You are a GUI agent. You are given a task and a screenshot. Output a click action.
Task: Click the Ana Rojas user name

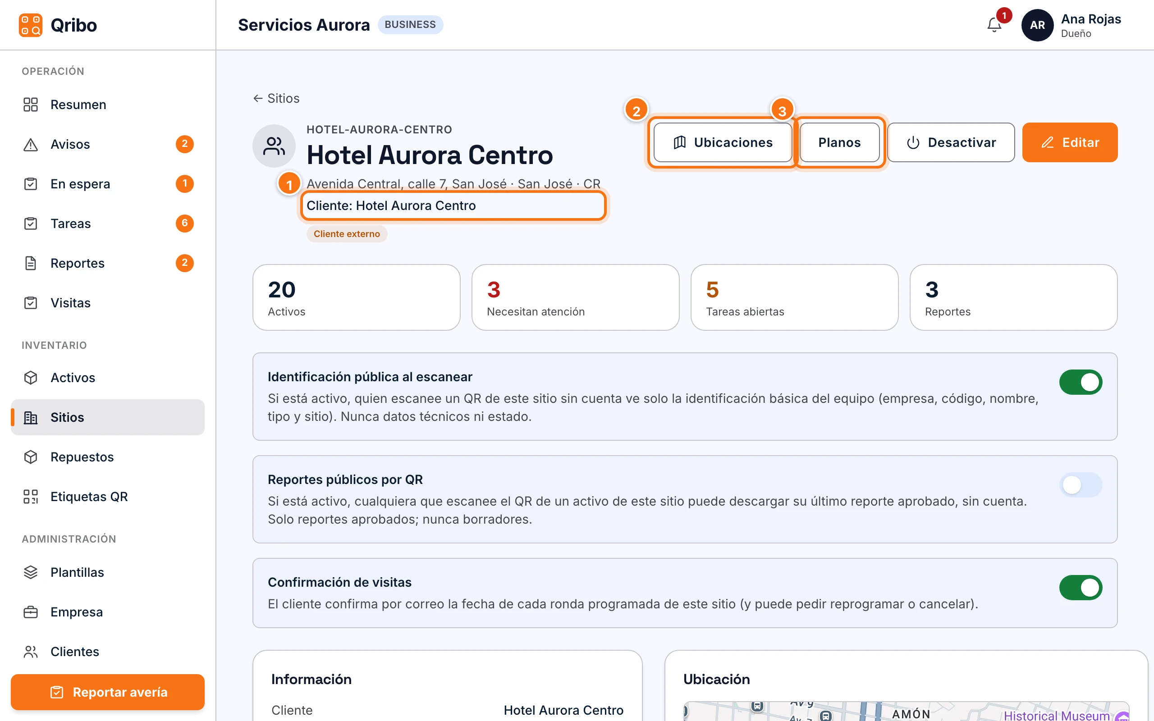[x=1091, y=19]
